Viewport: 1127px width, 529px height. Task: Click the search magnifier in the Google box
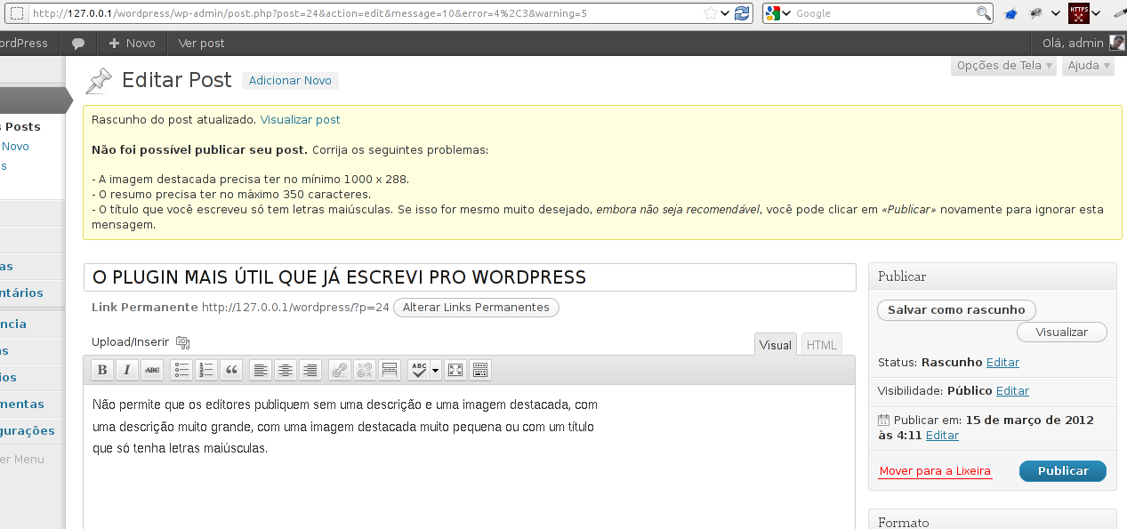click(x=983, y=13)
